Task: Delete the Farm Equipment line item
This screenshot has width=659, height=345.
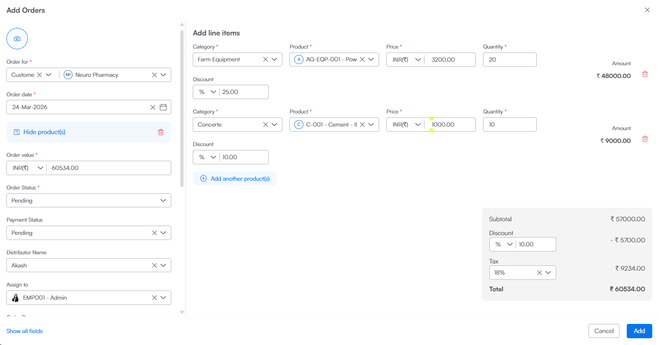Action: coord(645,74)
